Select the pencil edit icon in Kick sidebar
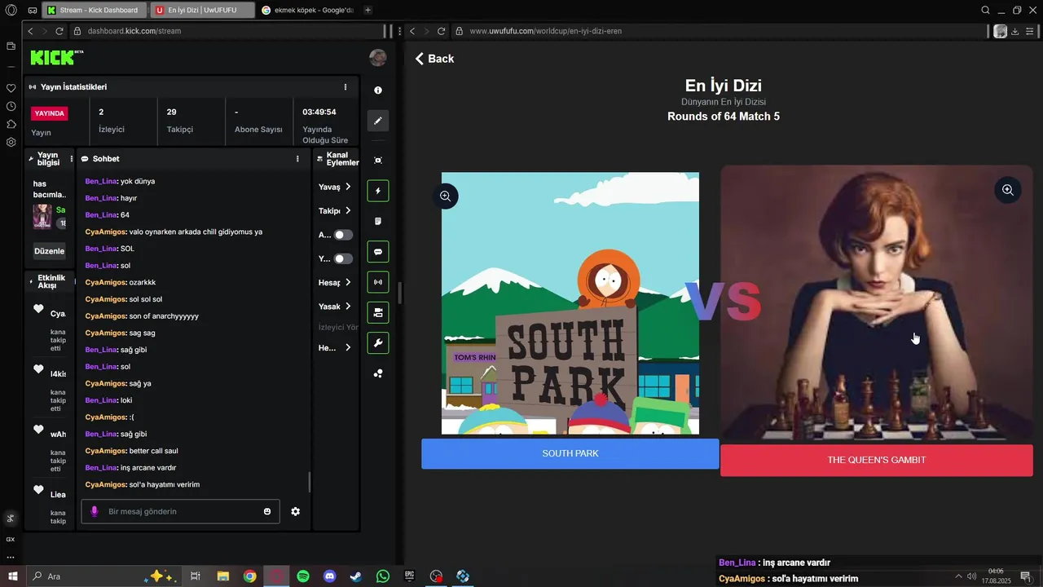Image resolution: width=1043 pixels, height=587 pixels. [378, 121]
